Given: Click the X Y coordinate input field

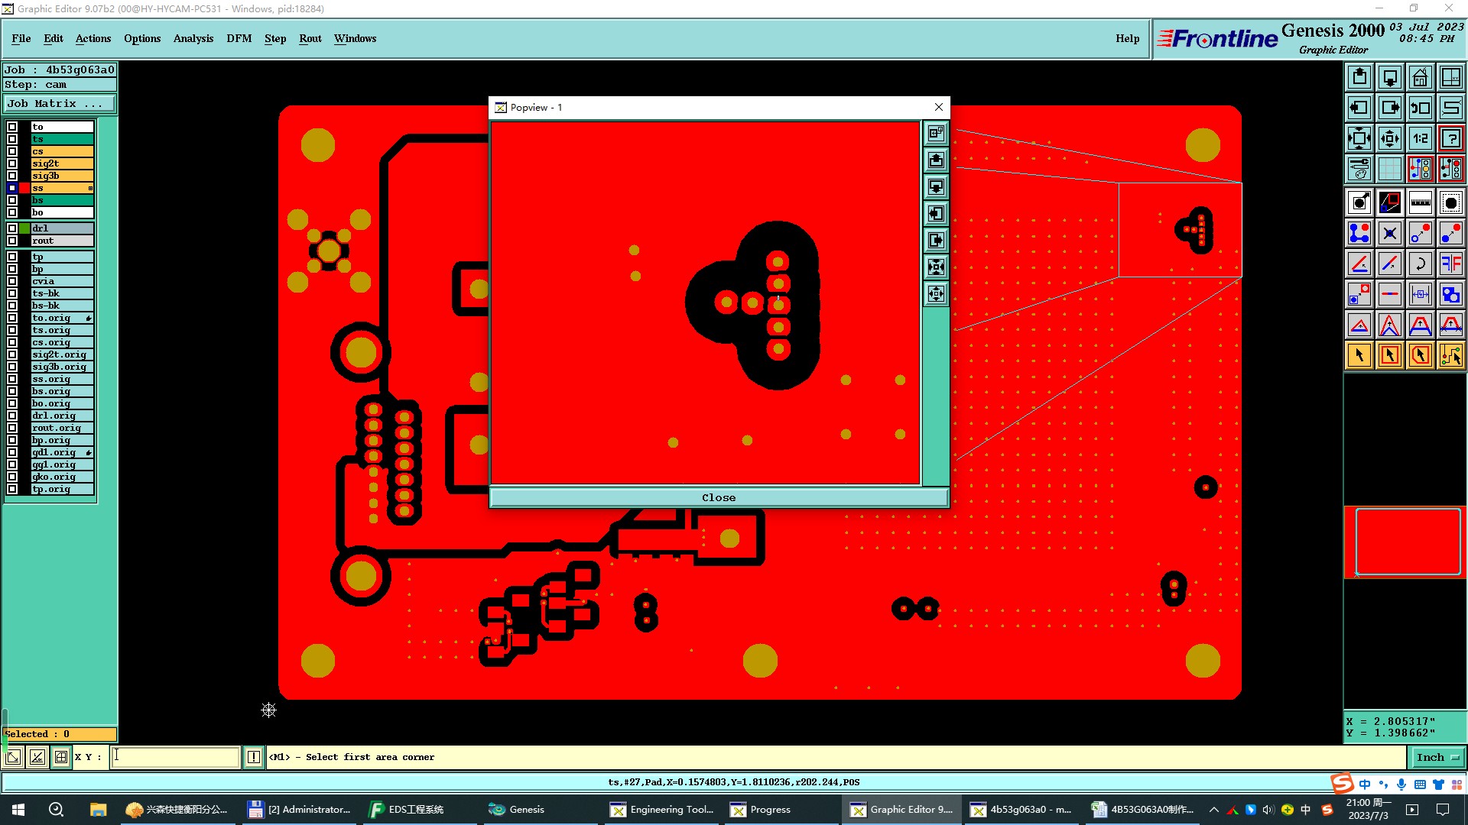Looking at the screenshot, I should 176,757.
